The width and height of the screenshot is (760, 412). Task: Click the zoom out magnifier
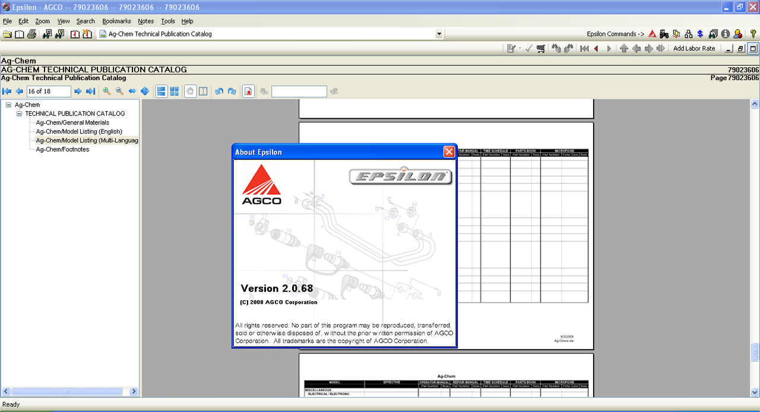point(119,91)
